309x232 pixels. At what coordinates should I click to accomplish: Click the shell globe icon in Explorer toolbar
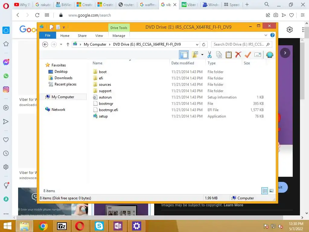click(x=269, y=55)
